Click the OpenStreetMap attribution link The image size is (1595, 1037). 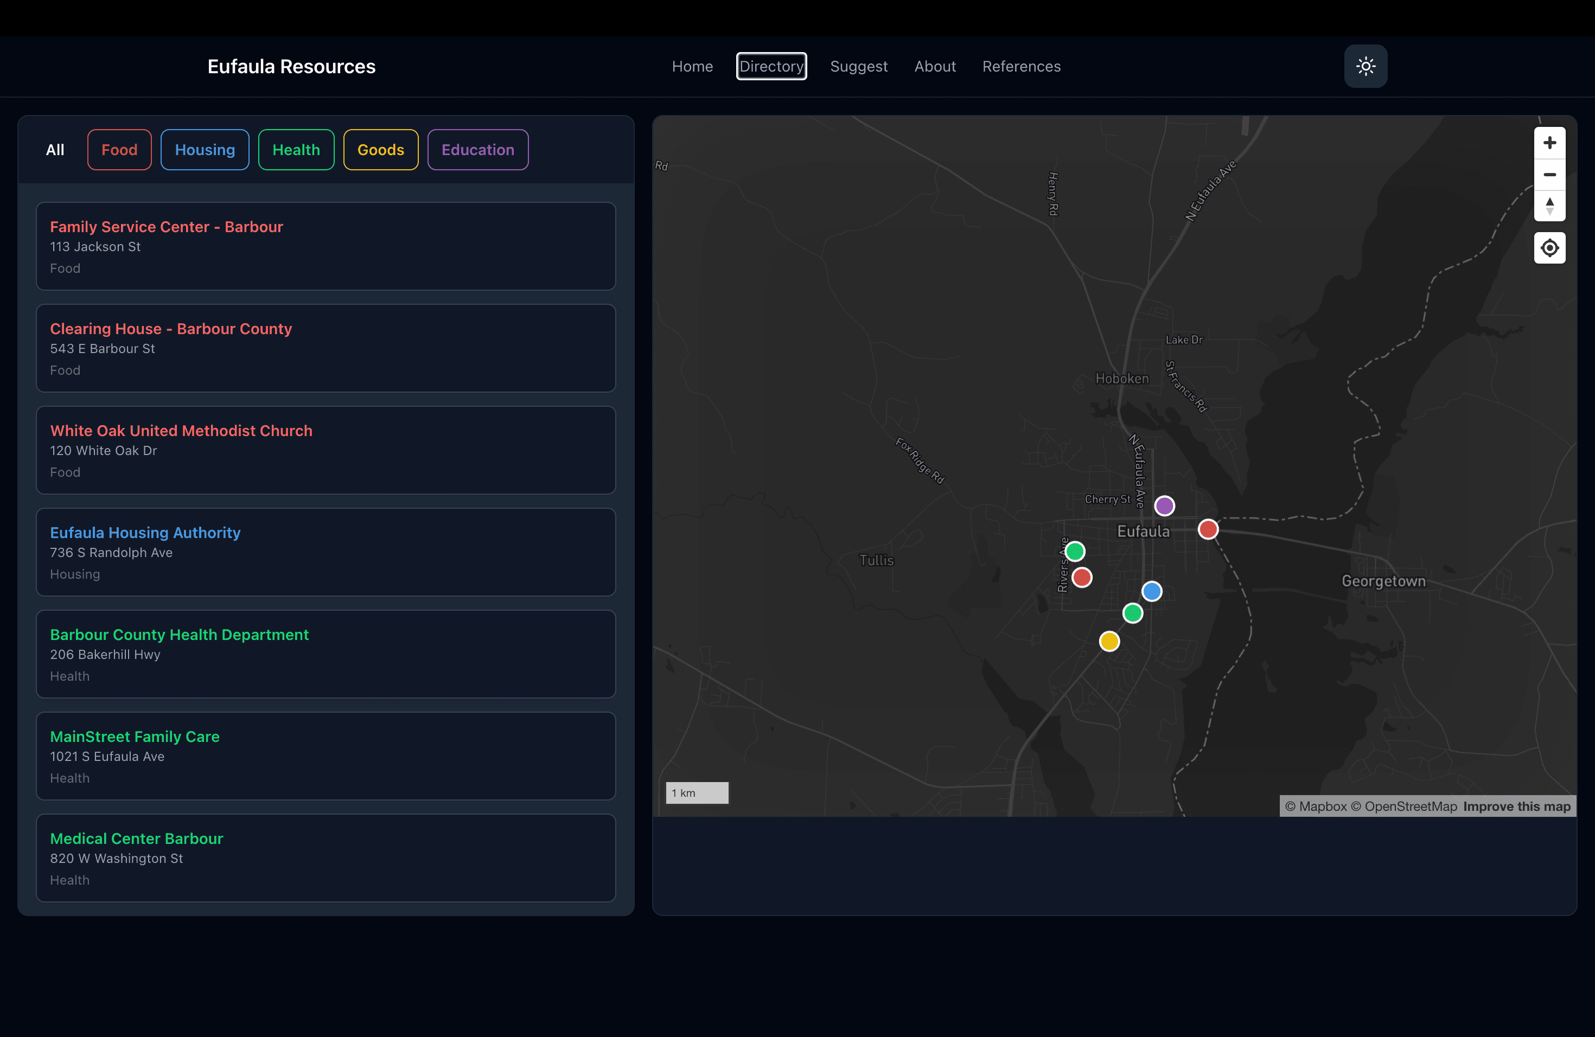1403,806
